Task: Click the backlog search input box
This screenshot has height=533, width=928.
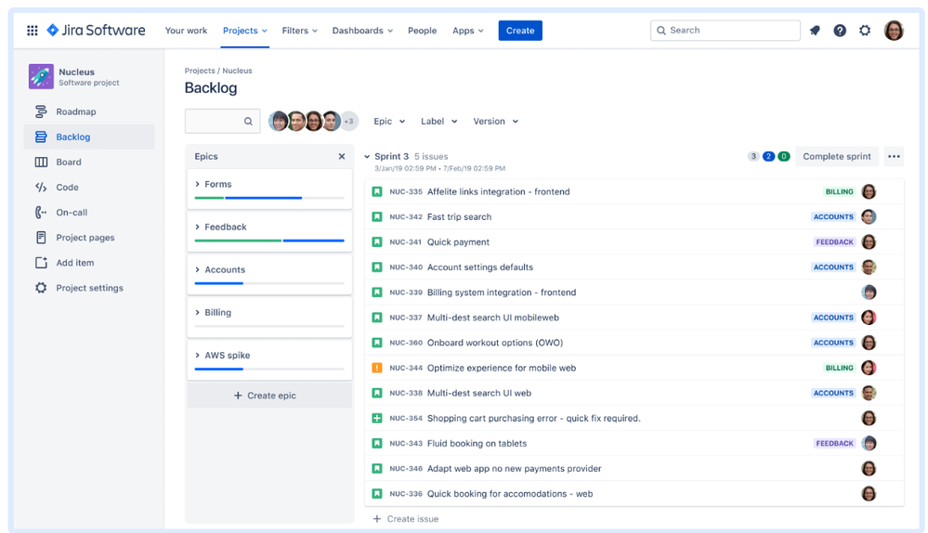Action: click(x=222, y=122)
